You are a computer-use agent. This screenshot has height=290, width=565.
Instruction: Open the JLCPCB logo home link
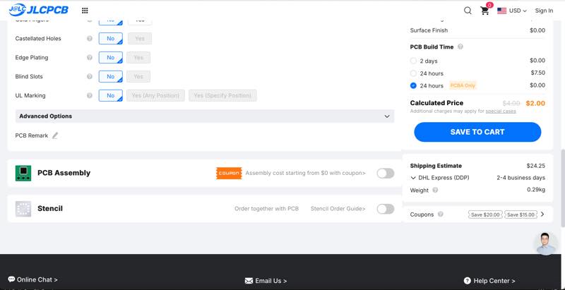[39, 10]
